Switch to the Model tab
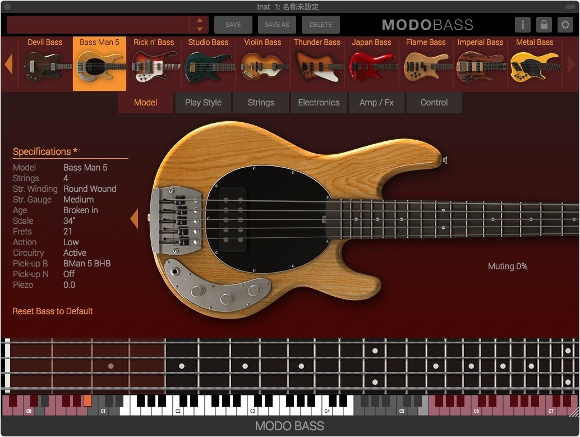Screen dimensions: 580x437 click(145, 103)
